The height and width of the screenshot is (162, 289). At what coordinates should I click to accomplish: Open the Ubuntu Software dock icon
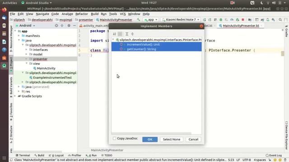(4, 58)
